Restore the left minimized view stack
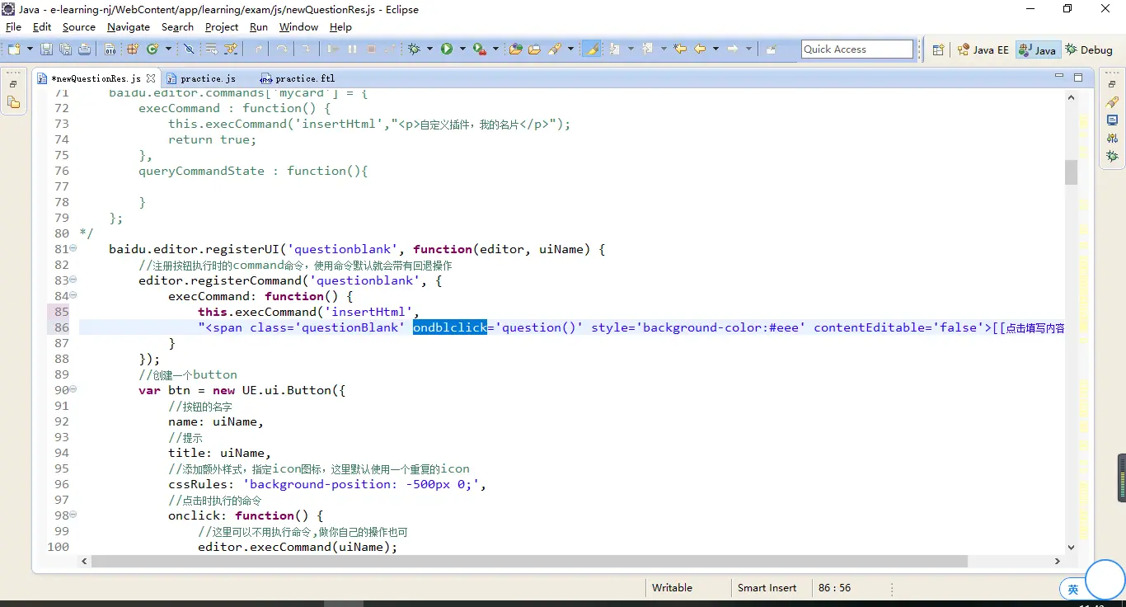This screenshot has width=1126, height=607. [x=13, y=84]
